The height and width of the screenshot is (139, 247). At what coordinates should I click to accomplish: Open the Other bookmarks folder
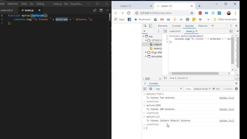click(x=225, y=19)
